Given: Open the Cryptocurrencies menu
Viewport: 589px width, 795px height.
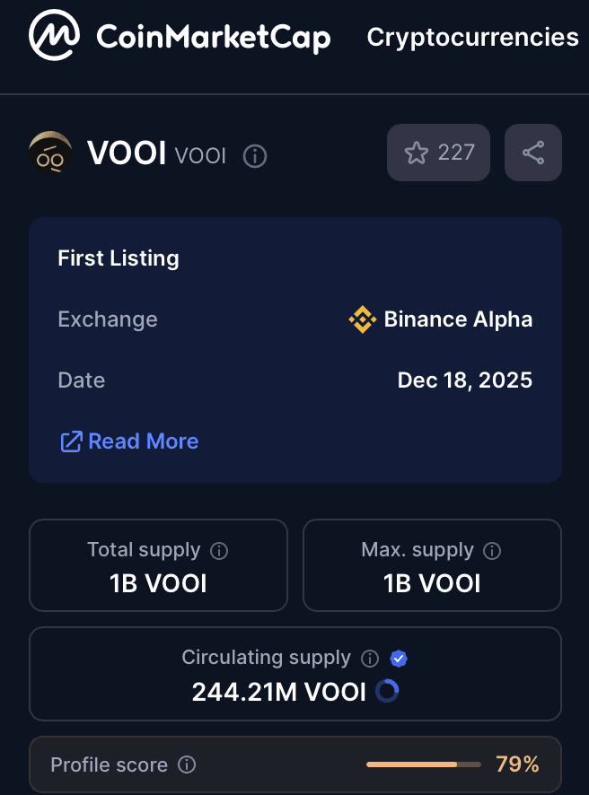Looking at the screenshot, I should 472,37.
